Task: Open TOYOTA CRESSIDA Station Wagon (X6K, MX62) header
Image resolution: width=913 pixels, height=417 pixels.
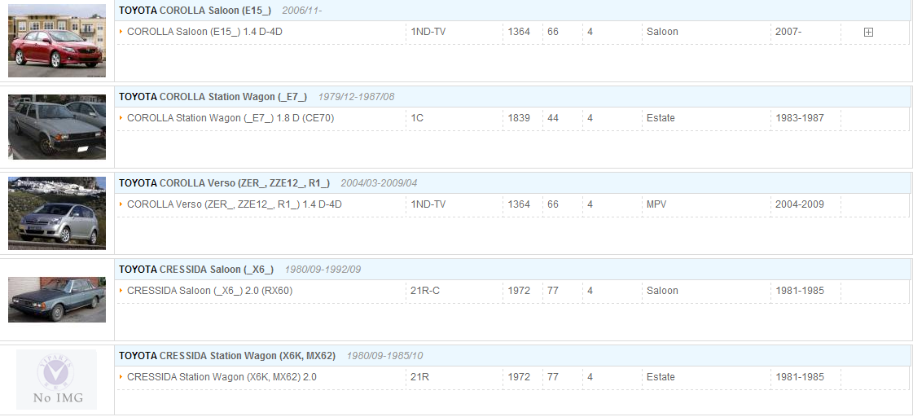Action: (x=227, y=355)
